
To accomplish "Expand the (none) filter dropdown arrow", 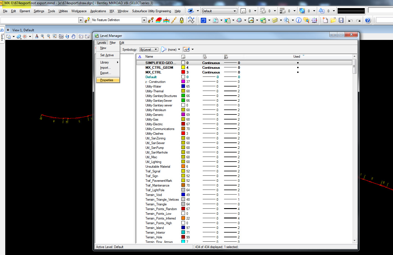I will 179,49.
